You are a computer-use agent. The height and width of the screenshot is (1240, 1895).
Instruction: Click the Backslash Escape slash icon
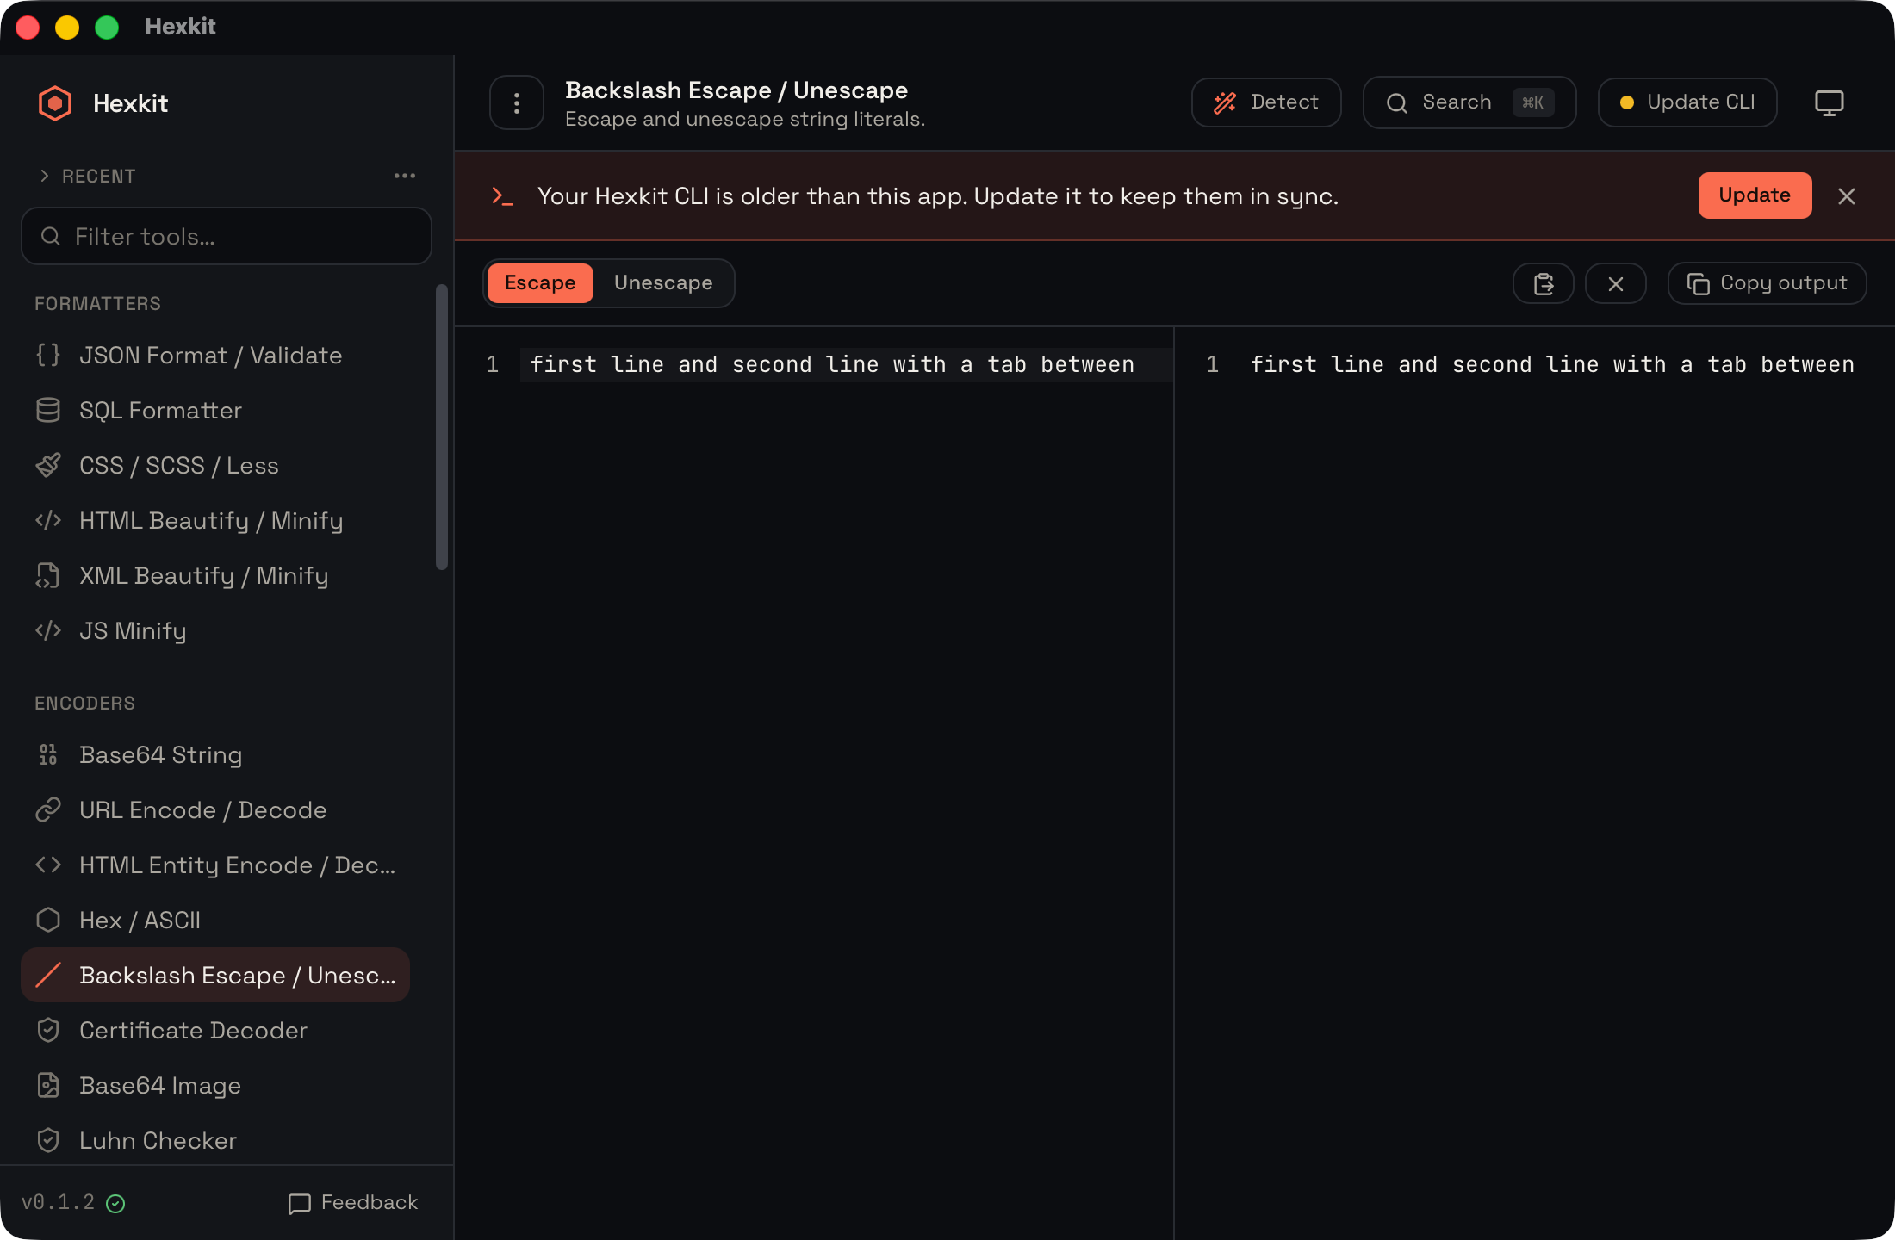[48, 975]
